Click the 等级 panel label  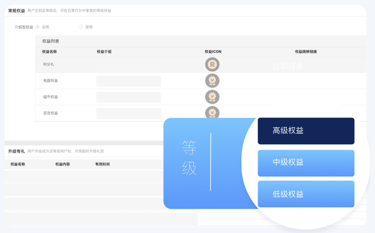click(189, 157)
